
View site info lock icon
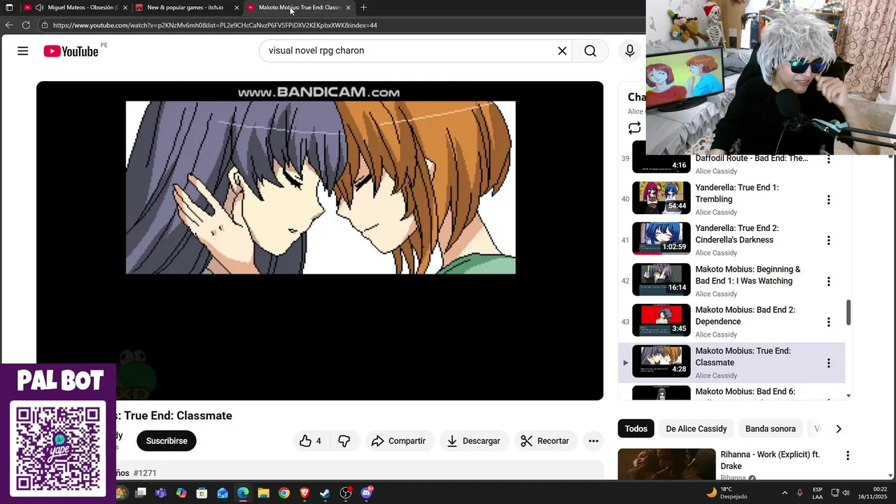[x=45, y=25]
